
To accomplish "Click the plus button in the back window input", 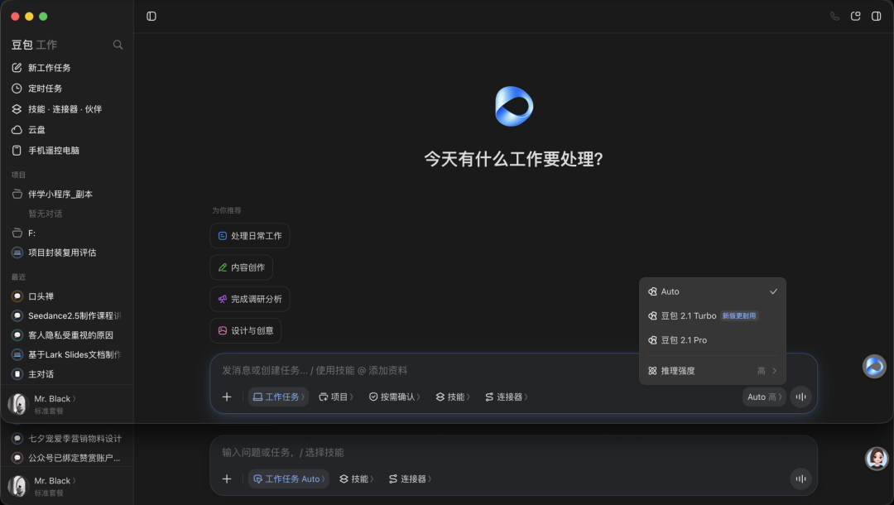I will pos(227,479).
